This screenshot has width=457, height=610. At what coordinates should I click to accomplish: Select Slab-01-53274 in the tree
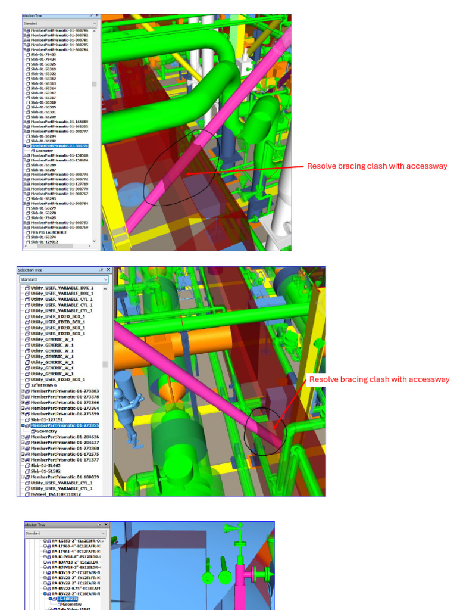click(x=43, y=237)
